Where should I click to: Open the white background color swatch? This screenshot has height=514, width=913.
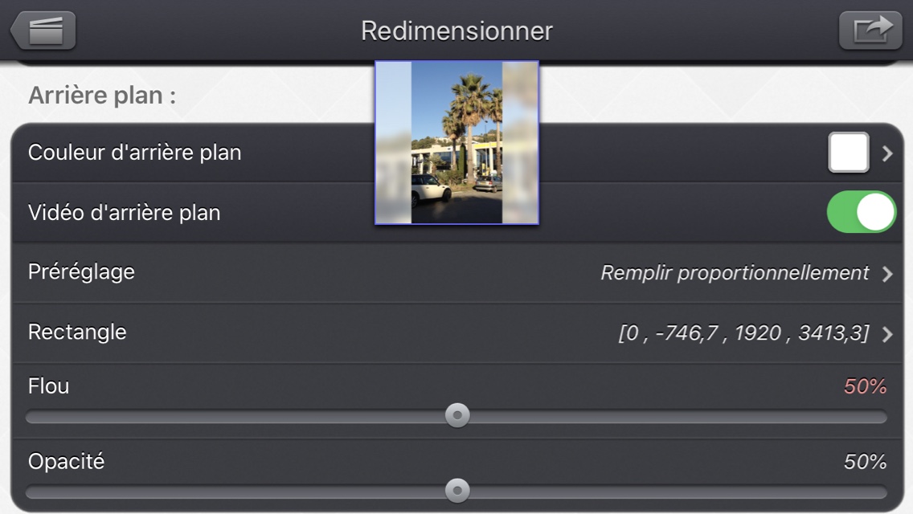point(849,153)
